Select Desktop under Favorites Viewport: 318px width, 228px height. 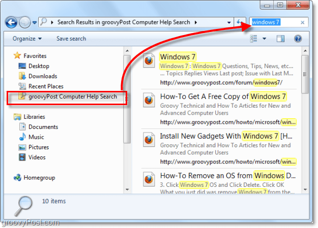pos(39,66)
